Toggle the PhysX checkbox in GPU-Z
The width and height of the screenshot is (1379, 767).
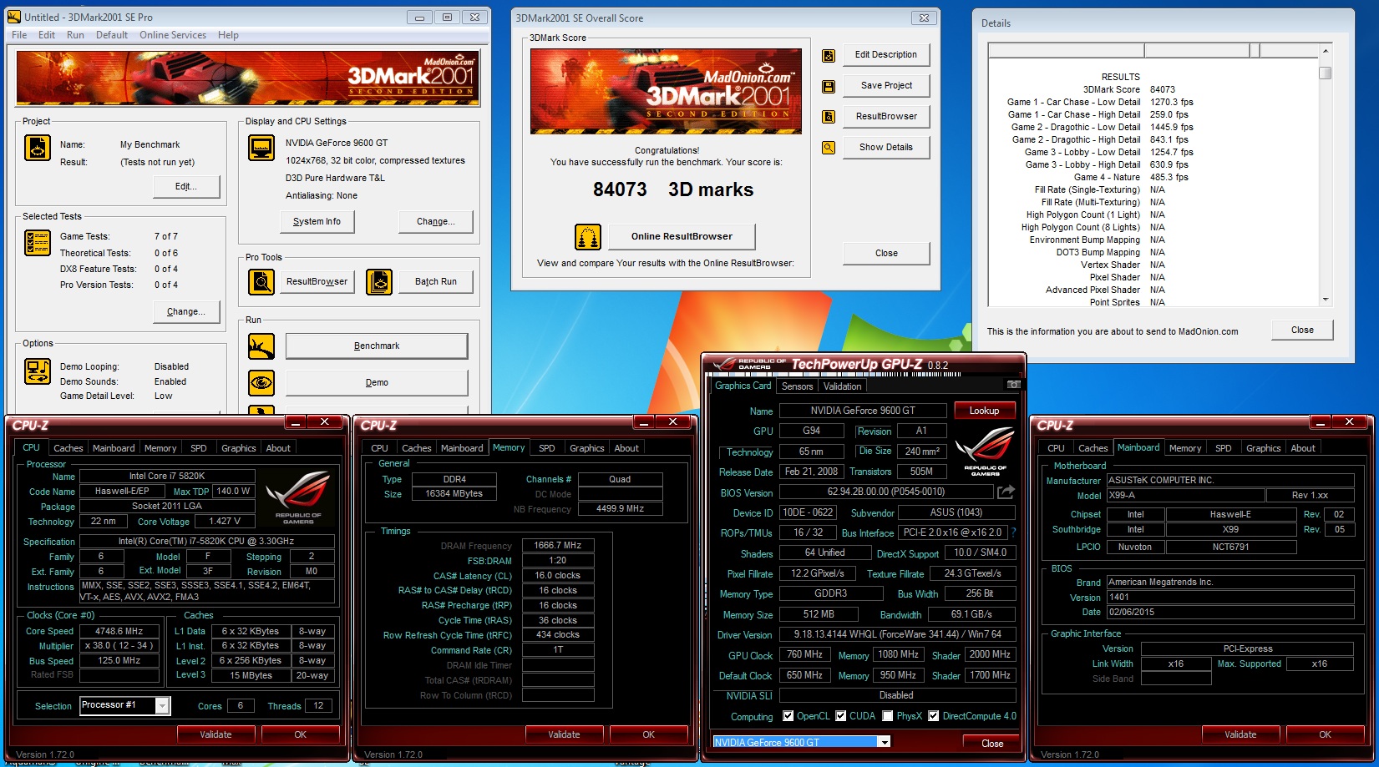tap(888, 716)
